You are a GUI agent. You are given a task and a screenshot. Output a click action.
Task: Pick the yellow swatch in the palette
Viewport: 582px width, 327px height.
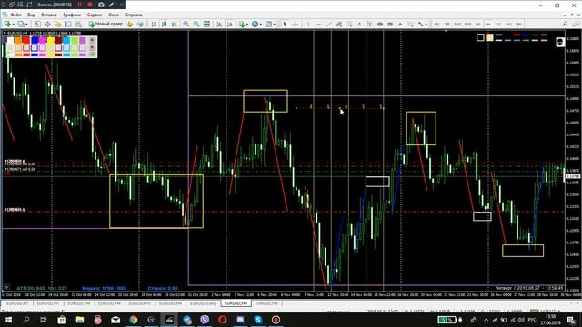(51, 40)
